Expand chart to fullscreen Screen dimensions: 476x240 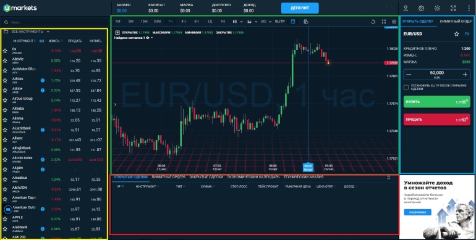(x=384, y=22)
